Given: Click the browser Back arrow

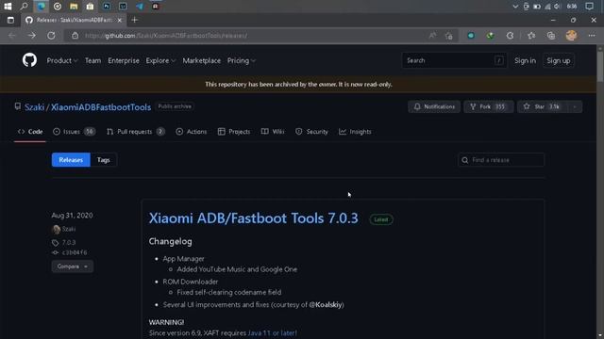Looking at the screenshot, I should click(12, 36).
